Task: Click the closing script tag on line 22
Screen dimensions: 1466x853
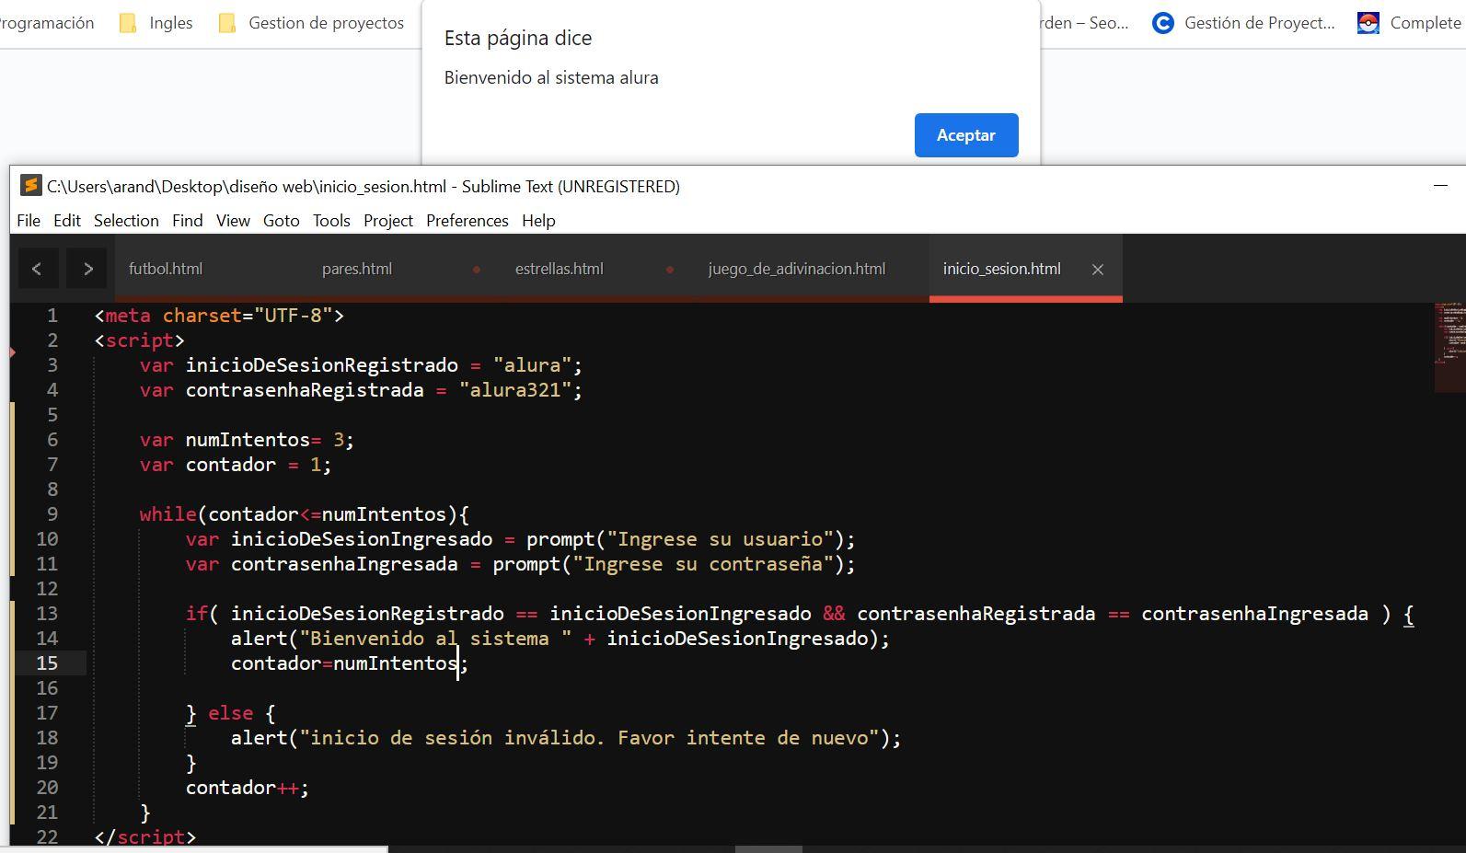Action: click(x=145, y=836)
